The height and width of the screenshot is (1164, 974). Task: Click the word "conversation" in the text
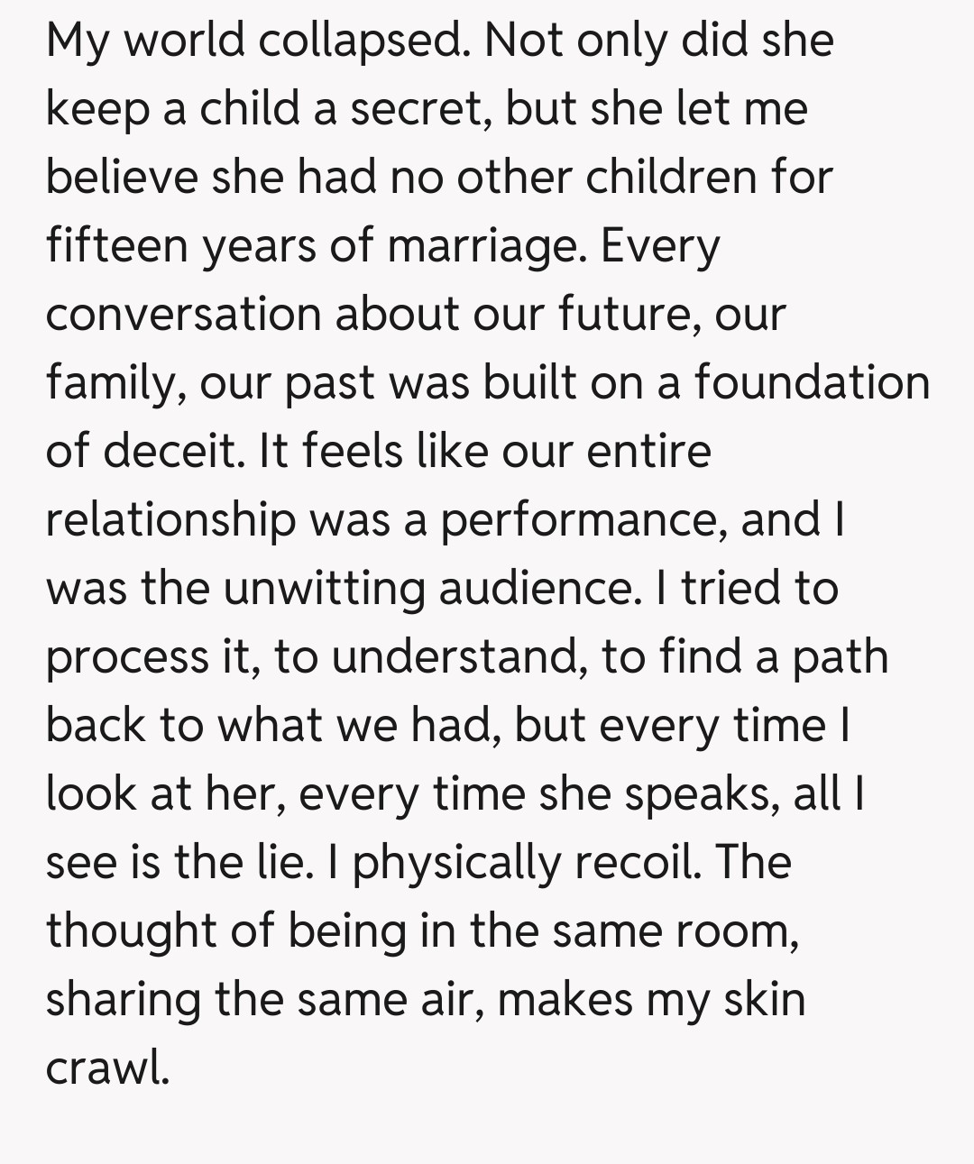pos(183,314)
